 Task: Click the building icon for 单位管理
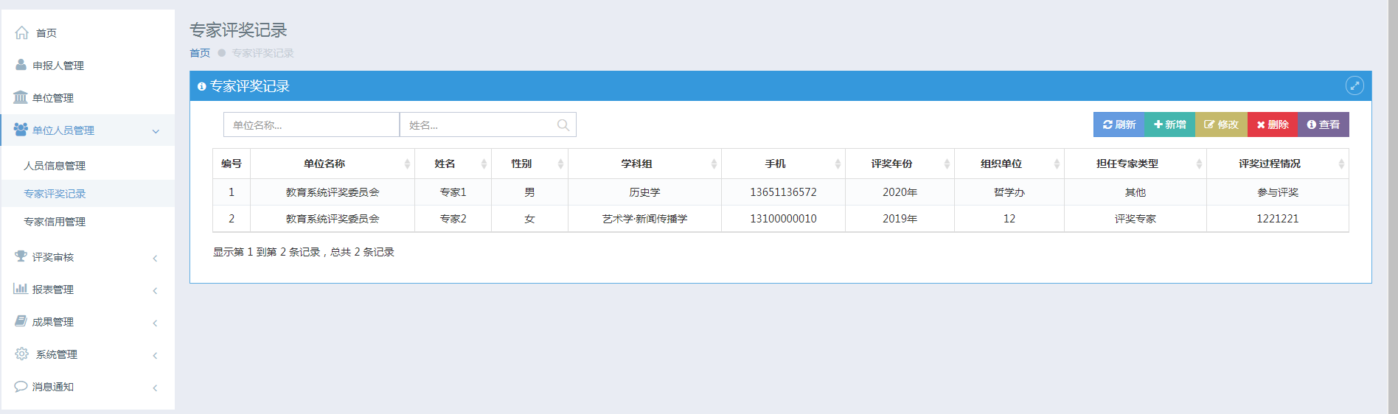point(21,97)
